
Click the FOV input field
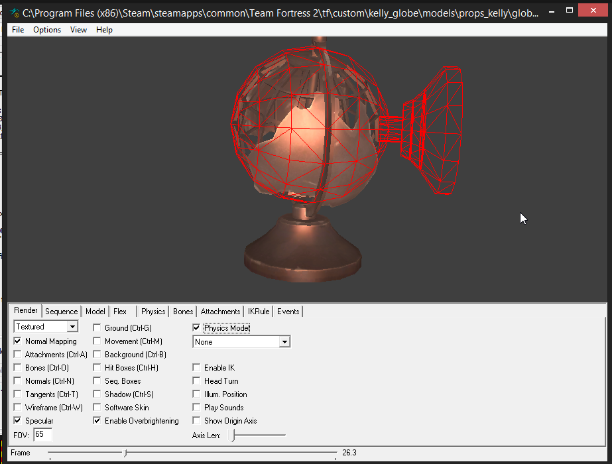[x=42, y=435]
